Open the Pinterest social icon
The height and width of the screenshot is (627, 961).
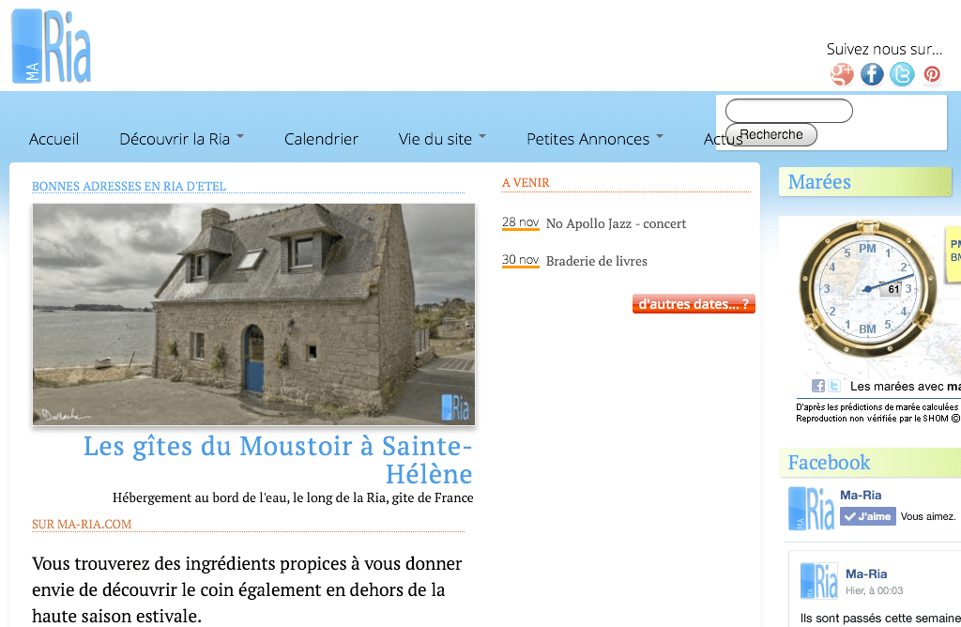pyautogui.click(x=932, y=74)
